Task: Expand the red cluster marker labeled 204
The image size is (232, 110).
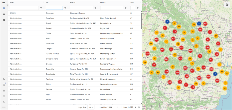Action: [165, 28]
